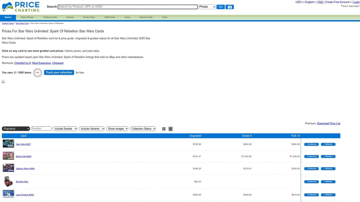Open the Video Games menu
The width and height of the screenshot is (360, 202).
(x=27, y=17)
